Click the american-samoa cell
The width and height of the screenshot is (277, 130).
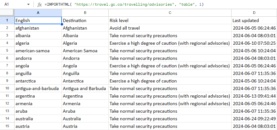[38, 51]
